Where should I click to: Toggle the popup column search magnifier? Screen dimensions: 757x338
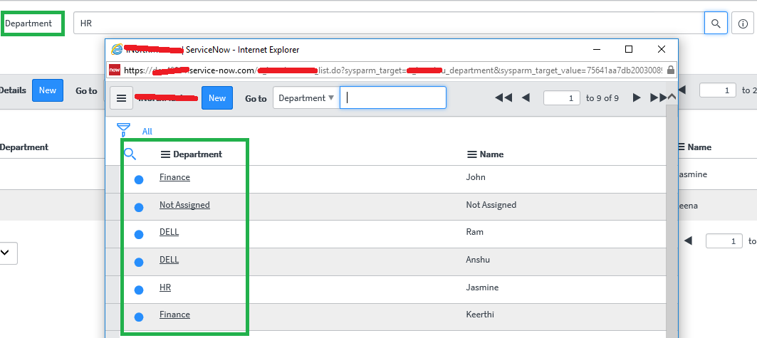(130, 154)
